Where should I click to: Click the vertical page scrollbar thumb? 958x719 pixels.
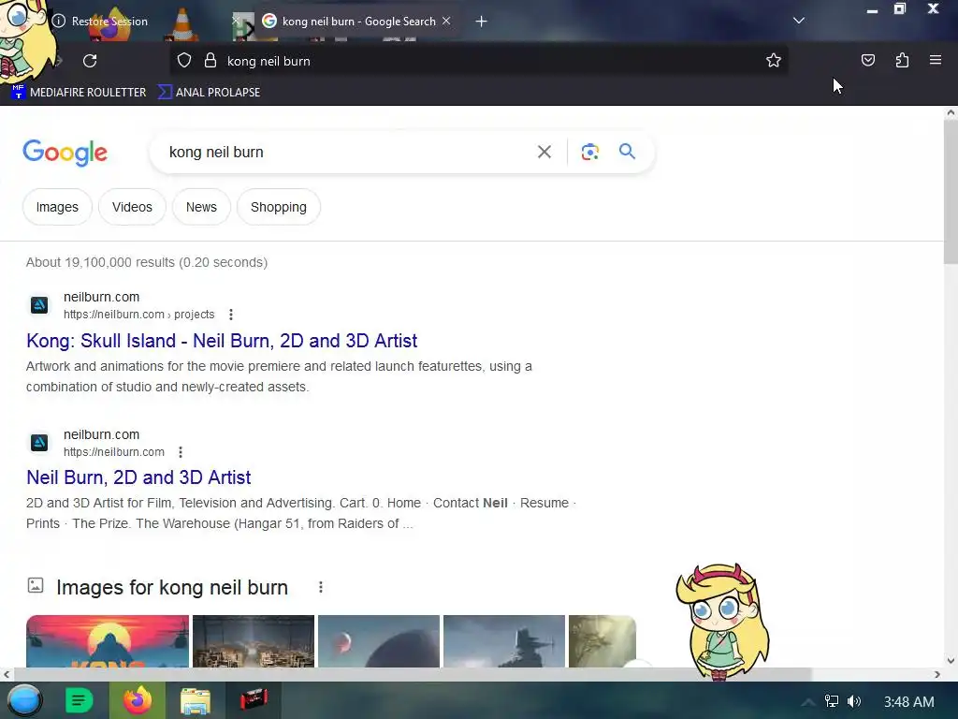point(951,191)
